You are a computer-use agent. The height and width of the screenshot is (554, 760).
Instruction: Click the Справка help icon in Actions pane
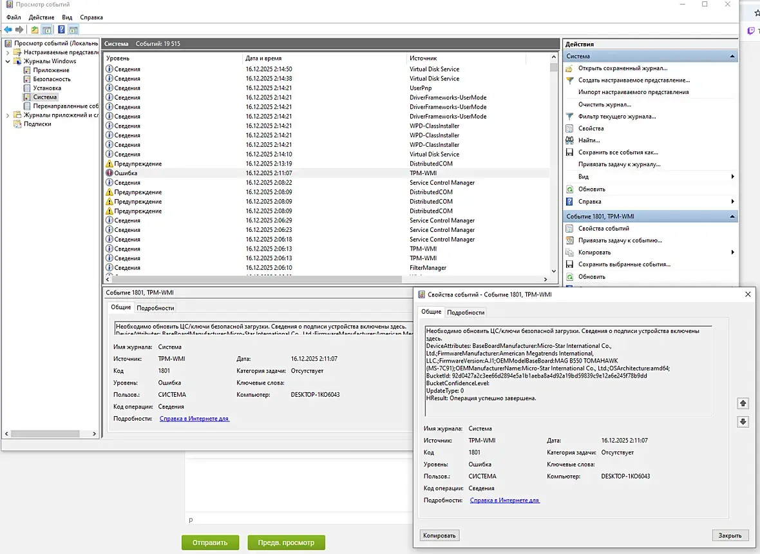pos(570,201)
